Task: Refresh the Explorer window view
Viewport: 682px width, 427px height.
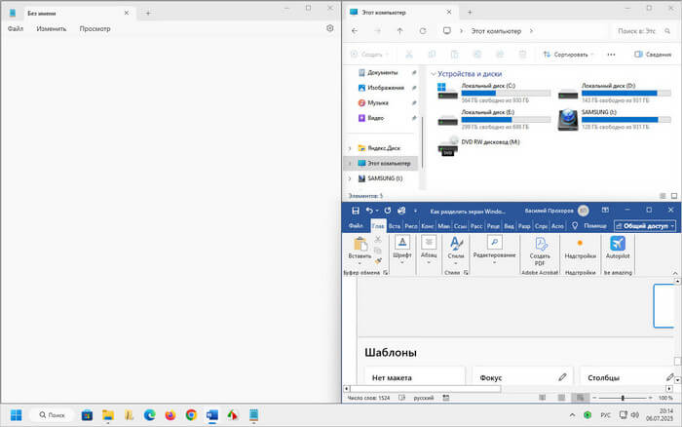Action: pos(421,30)
